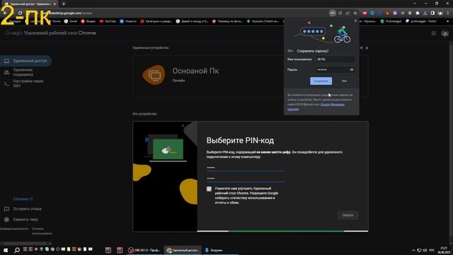Click the Нет button in popup
Viewport: 453px width, 255px height.
point(344,81)
